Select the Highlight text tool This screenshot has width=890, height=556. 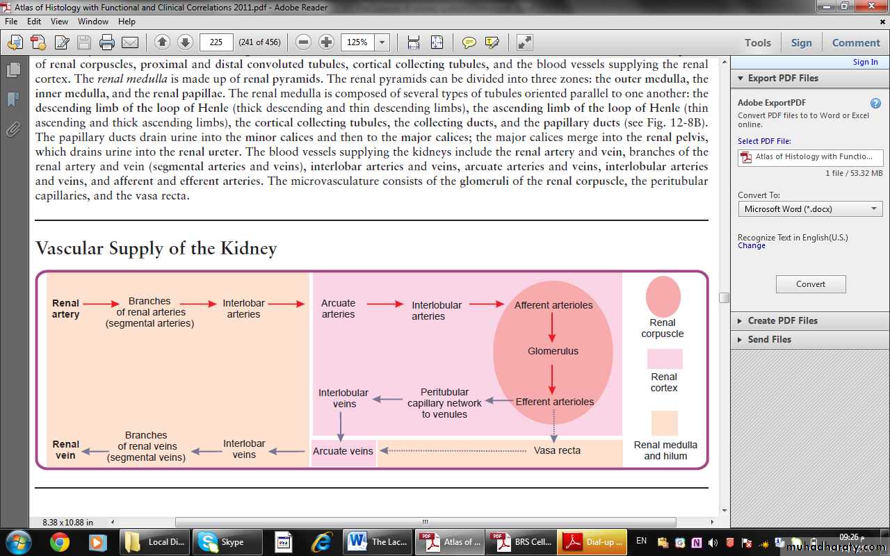coord(492,42)
